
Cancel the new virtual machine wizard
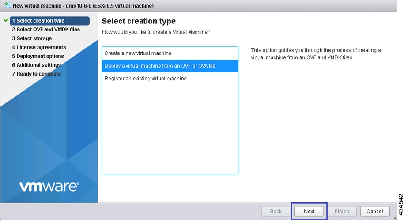coord(374,211)
